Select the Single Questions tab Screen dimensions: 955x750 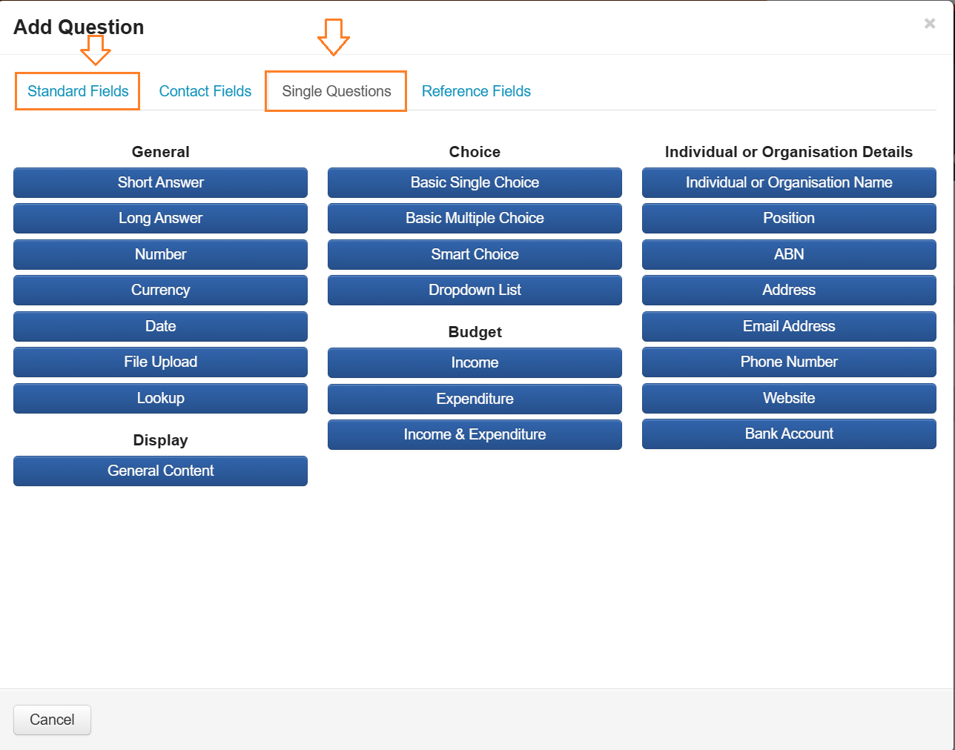click(x=336, y=91)
